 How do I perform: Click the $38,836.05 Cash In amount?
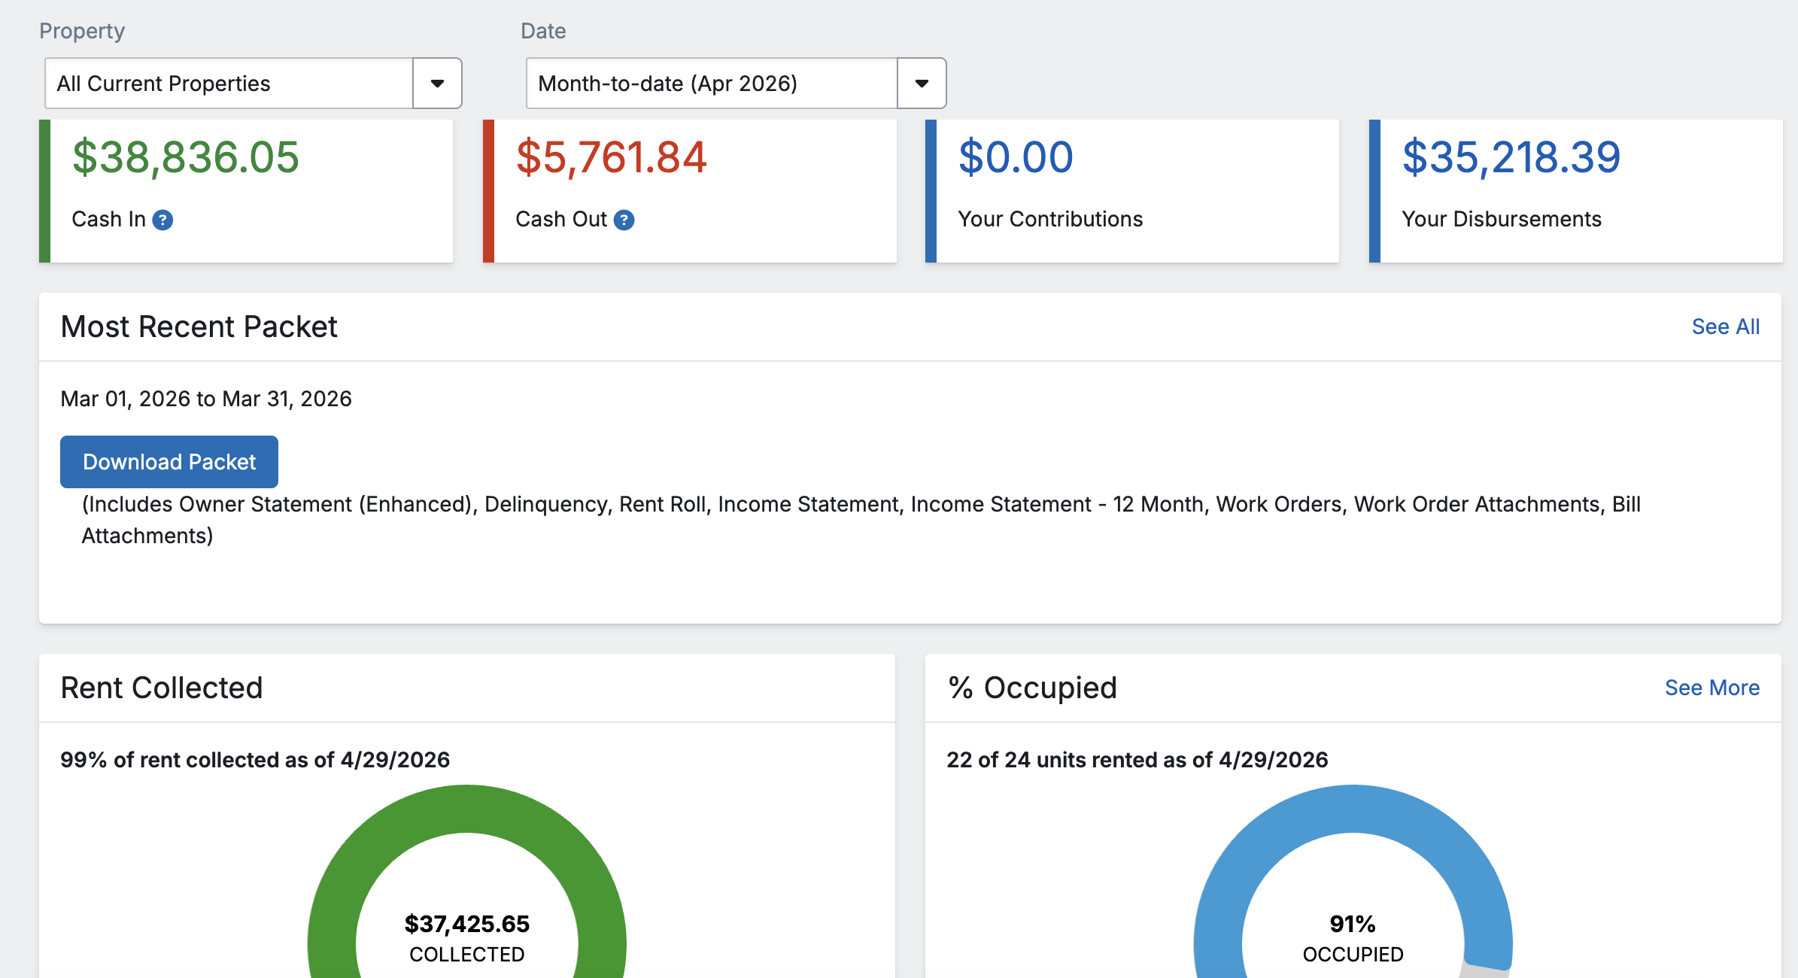coord(186,157)
